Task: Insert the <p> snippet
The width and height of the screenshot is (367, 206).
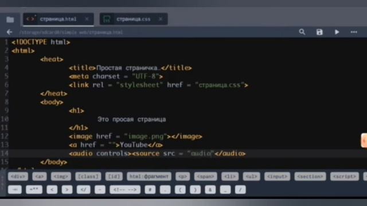Action: pos(183,176)
